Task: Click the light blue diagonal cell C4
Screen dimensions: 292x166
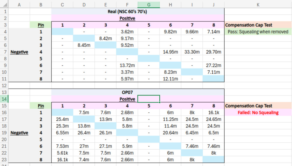Action: 62,32
